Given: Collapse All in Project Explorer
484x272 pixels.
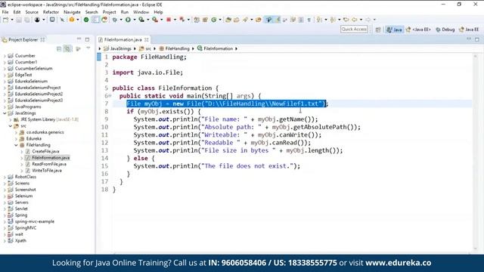Looking at the screenshot, I should (x=59, y=48).
